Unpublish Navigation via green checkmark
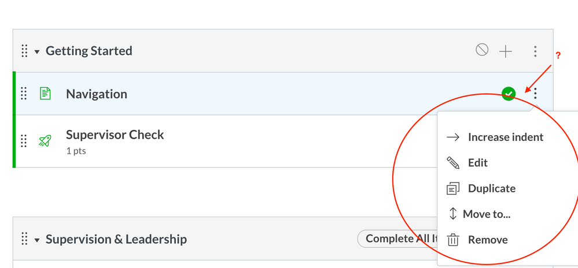This screenshot has width=578, height=268. point(509,94)
